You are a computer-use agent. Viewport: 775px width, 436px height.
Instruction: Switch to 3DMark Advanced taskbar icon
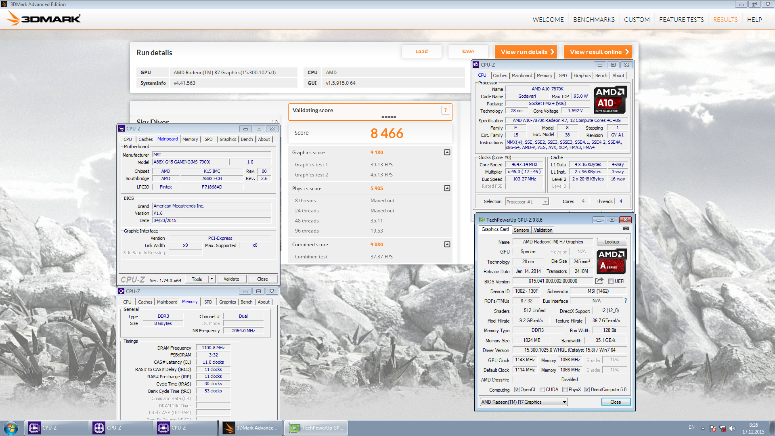click(x=250, y=428)
